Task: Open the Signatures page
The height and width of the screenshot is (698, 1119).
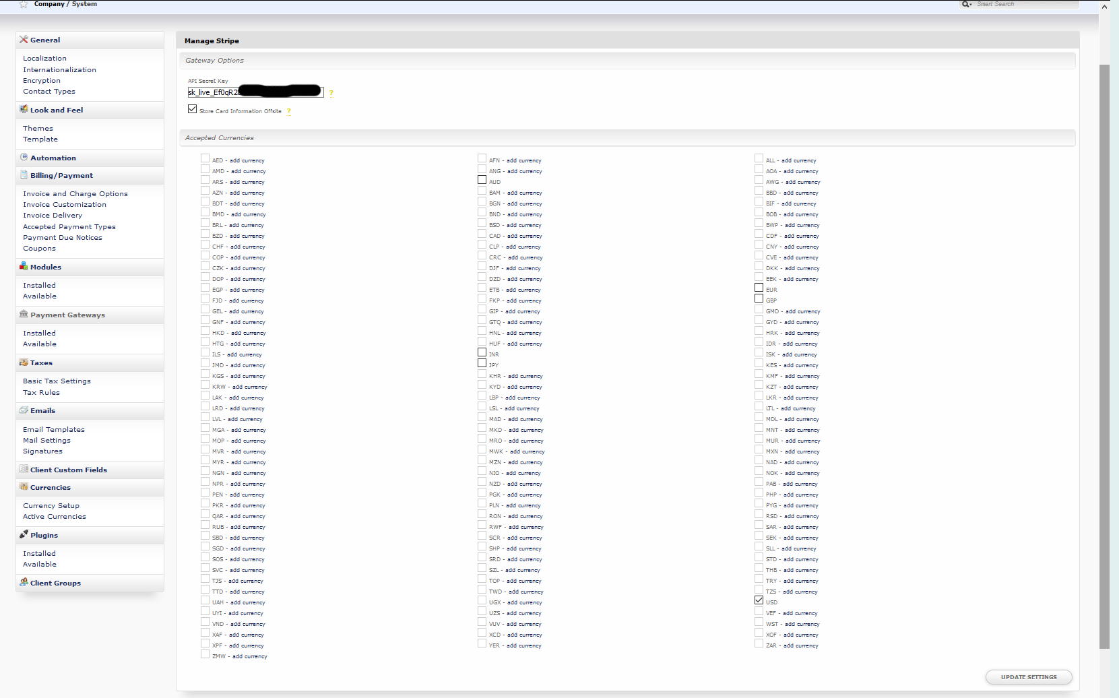Action: pyautogui.click(x=42, y=451)
